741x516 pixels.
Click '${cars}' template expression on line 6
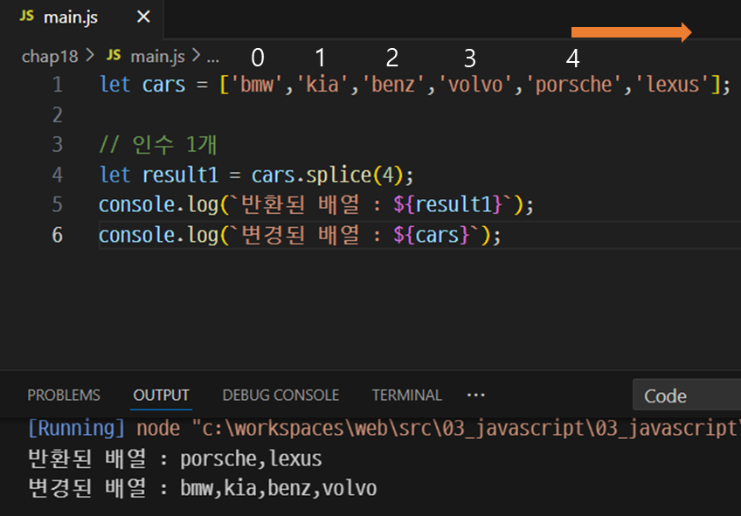pyautogui.click(x=431, y=235)
